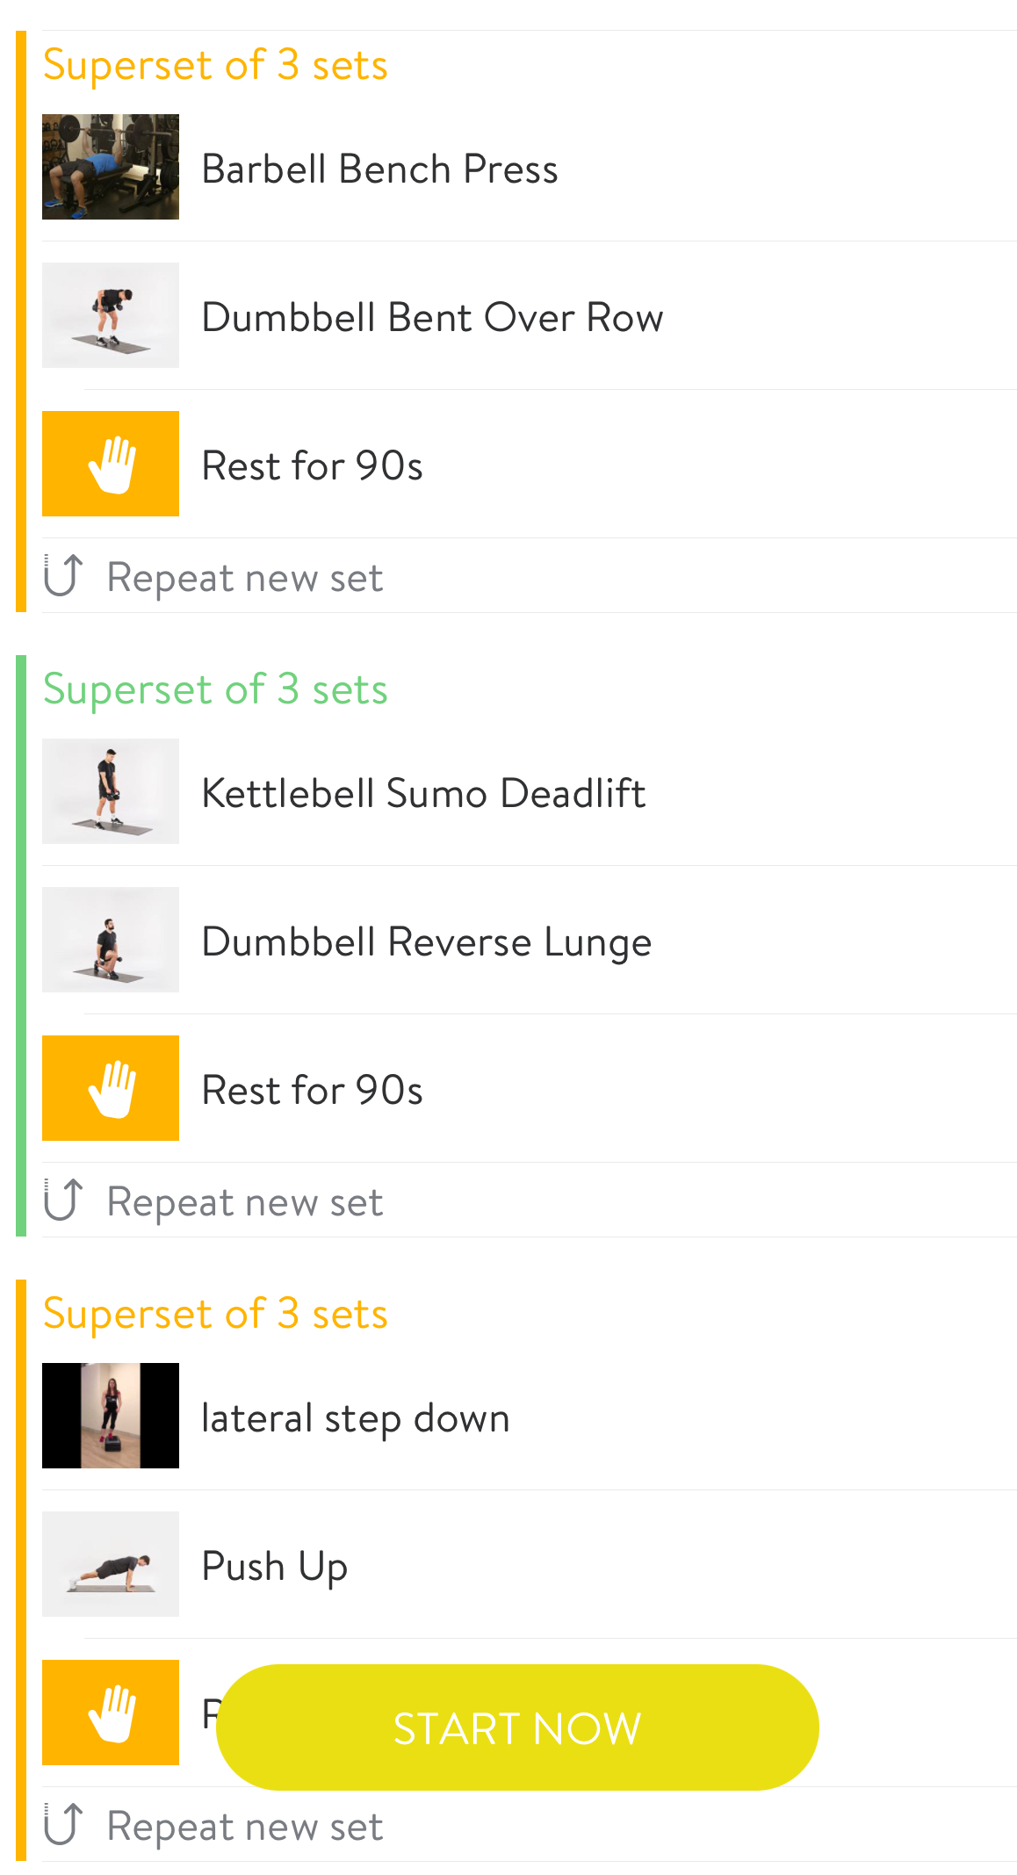
Task: Select the Push Up exercise label
Action: click(x=275, y=1568)
